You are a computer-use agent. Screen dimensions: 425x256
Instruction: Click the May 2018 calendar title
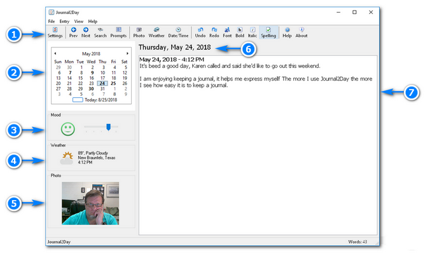tap(91, 53)
